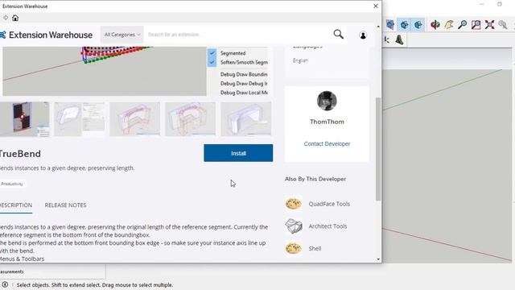Click ThomThom's developer avatar

[x=327, y=101]
